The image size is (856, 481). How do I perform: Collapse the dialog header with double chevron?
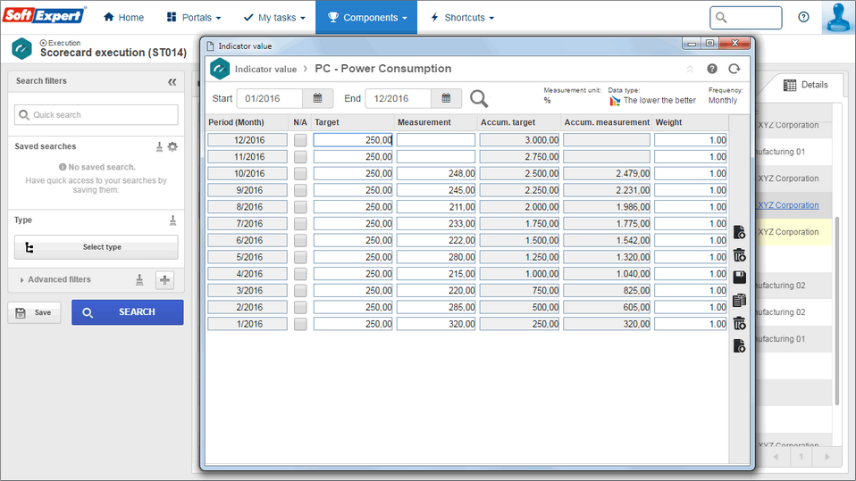[690, 70]
